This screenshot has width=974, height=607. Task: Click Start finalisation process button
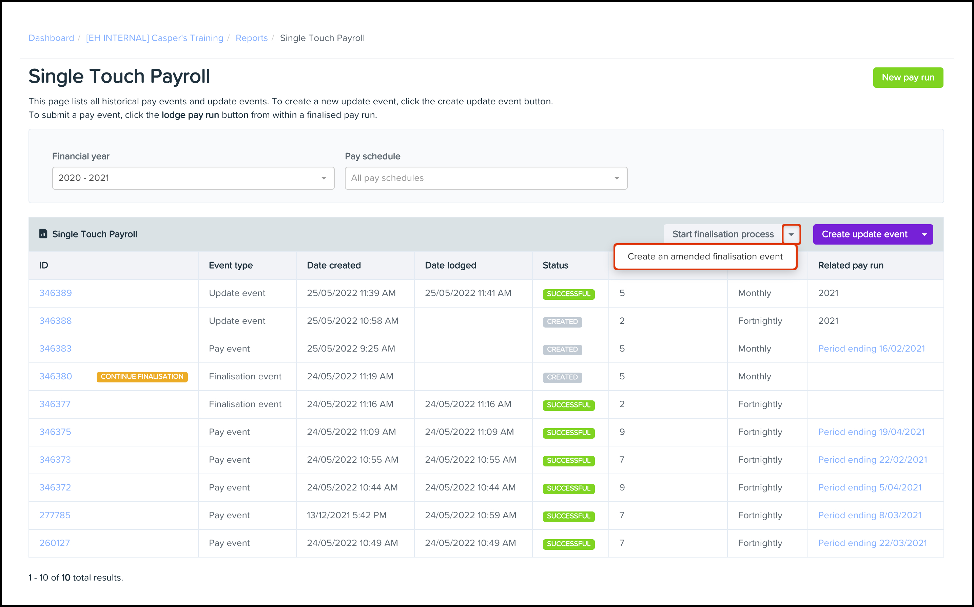722,234
